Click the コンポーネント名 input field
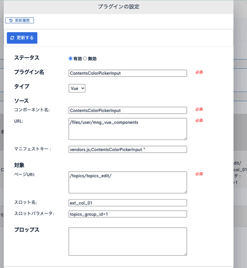The image size is (247, 268). point(128,110)
